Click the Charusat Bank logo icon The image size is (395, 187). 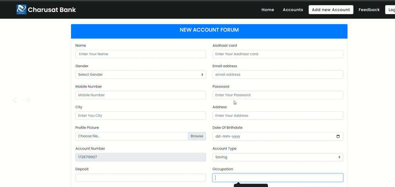(22, 10)
